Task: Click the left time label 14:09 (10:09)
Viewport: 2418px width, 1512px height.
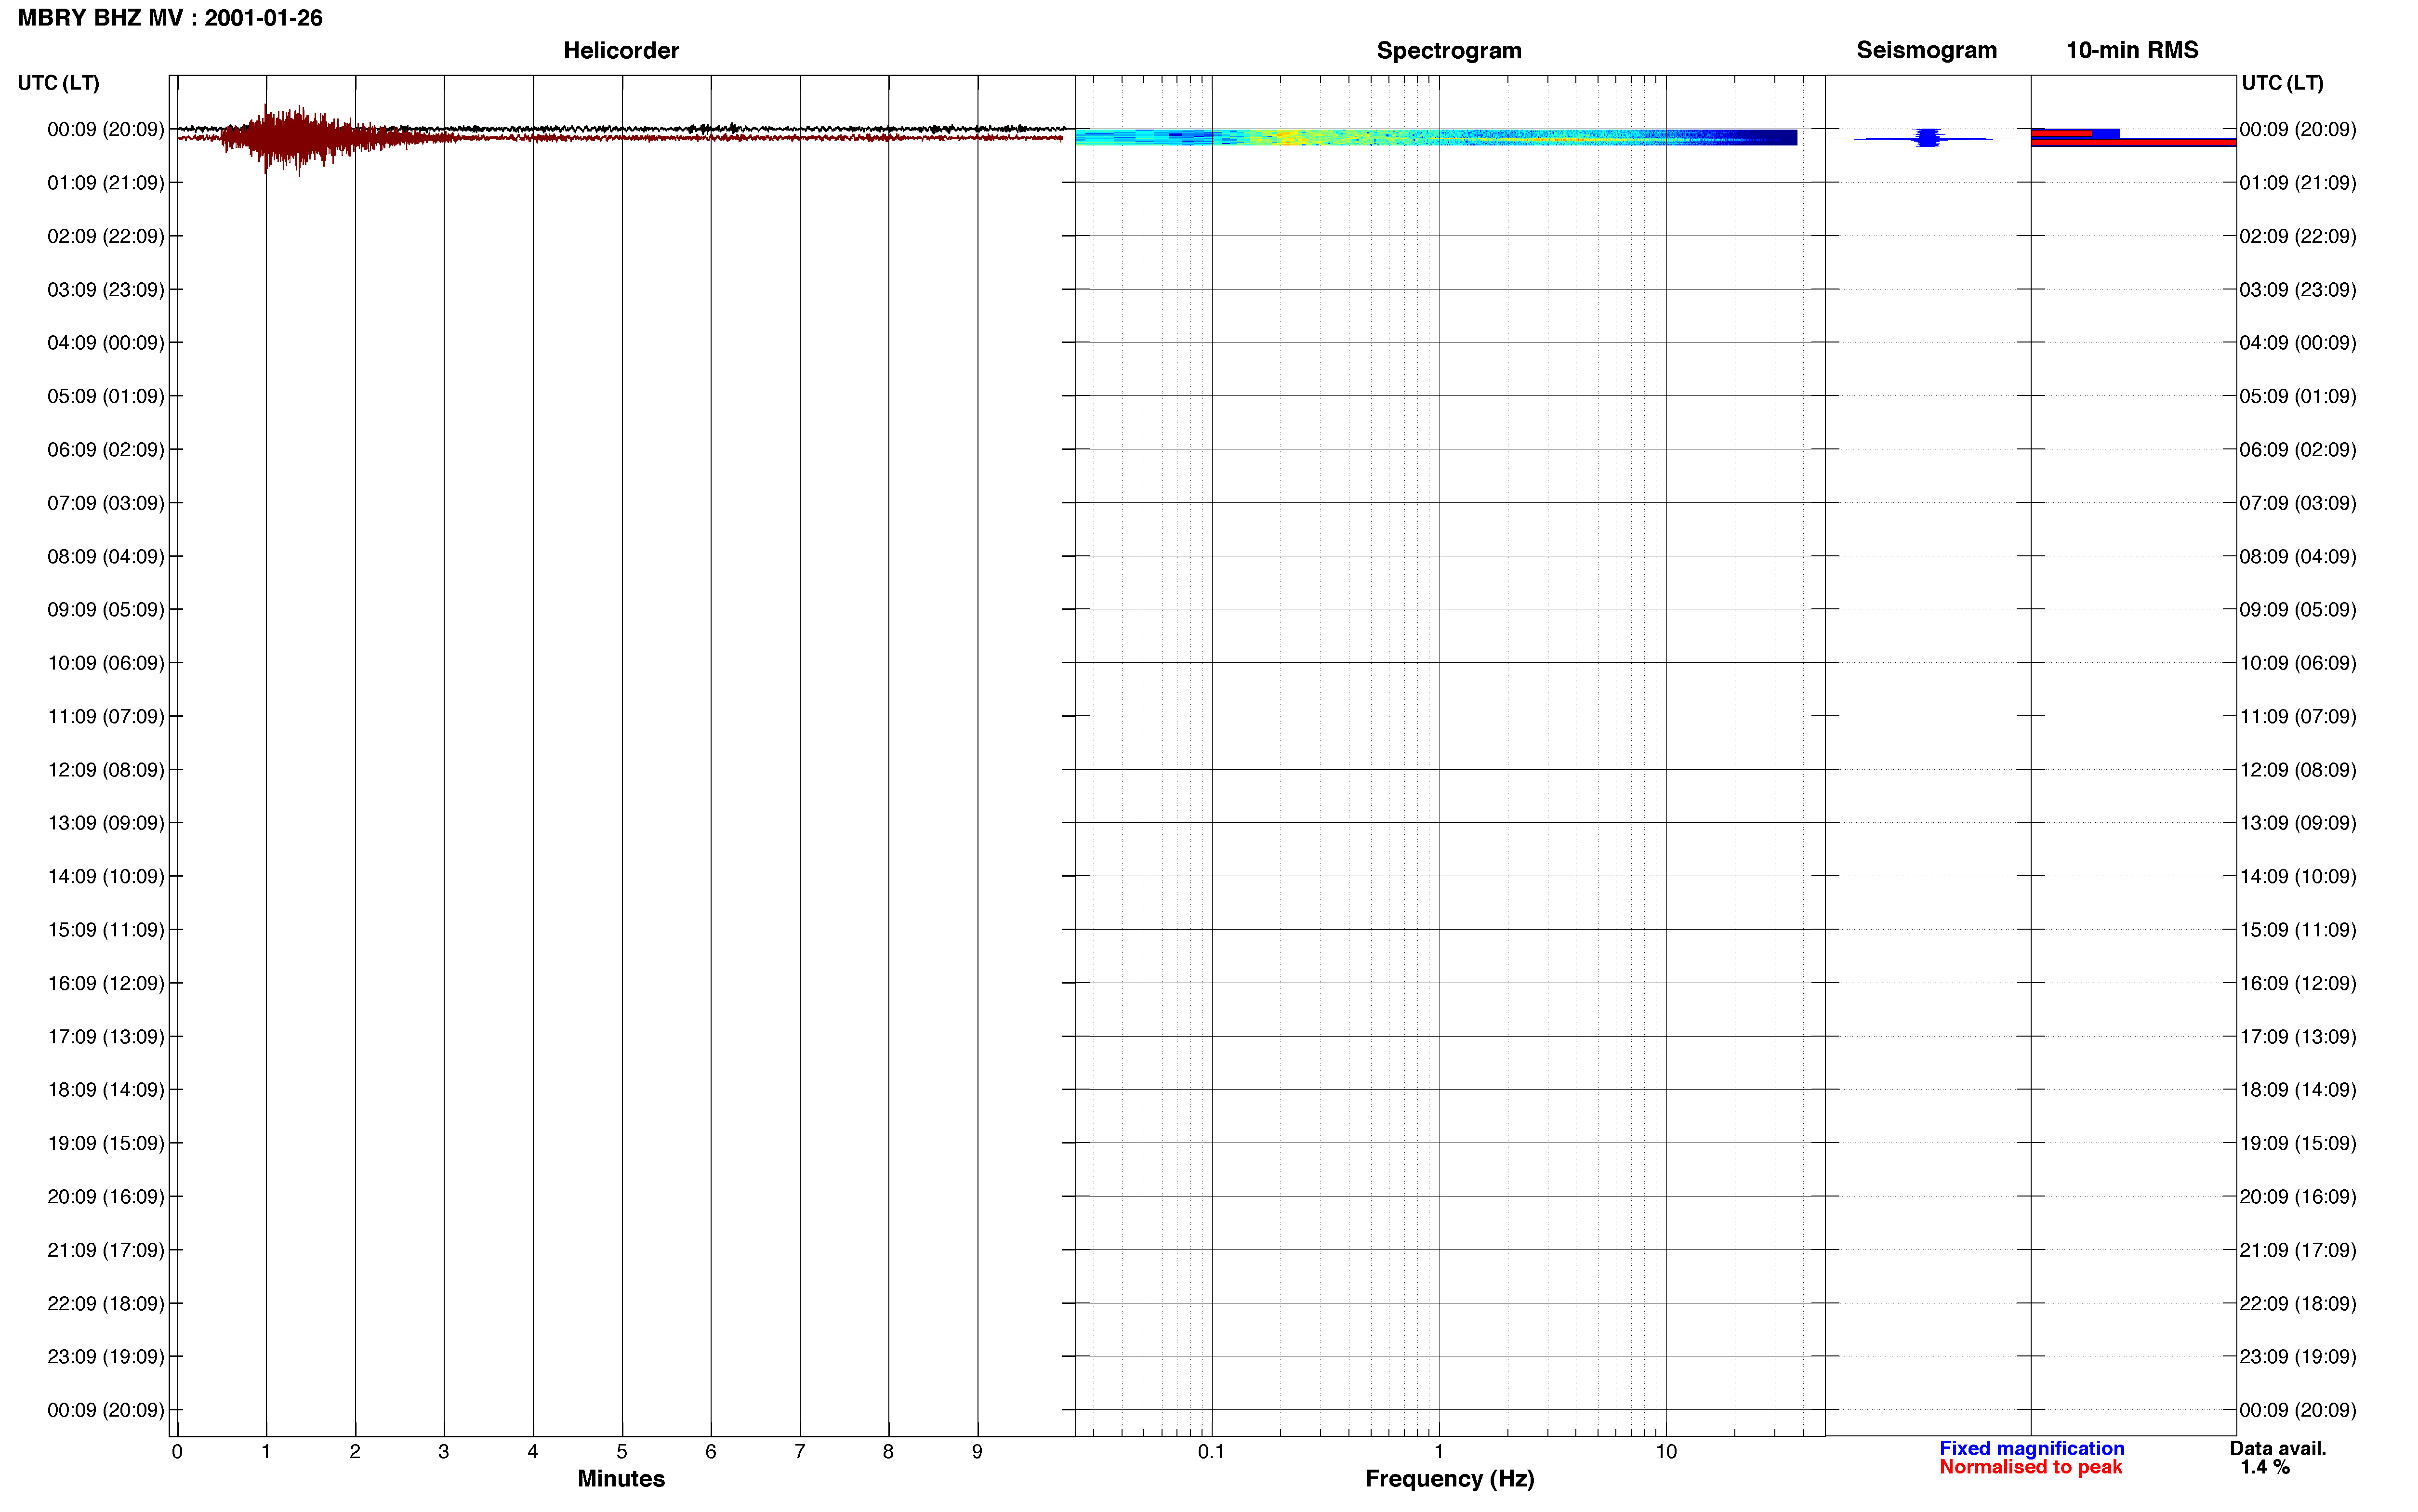Action: click(x=105, y=877)
